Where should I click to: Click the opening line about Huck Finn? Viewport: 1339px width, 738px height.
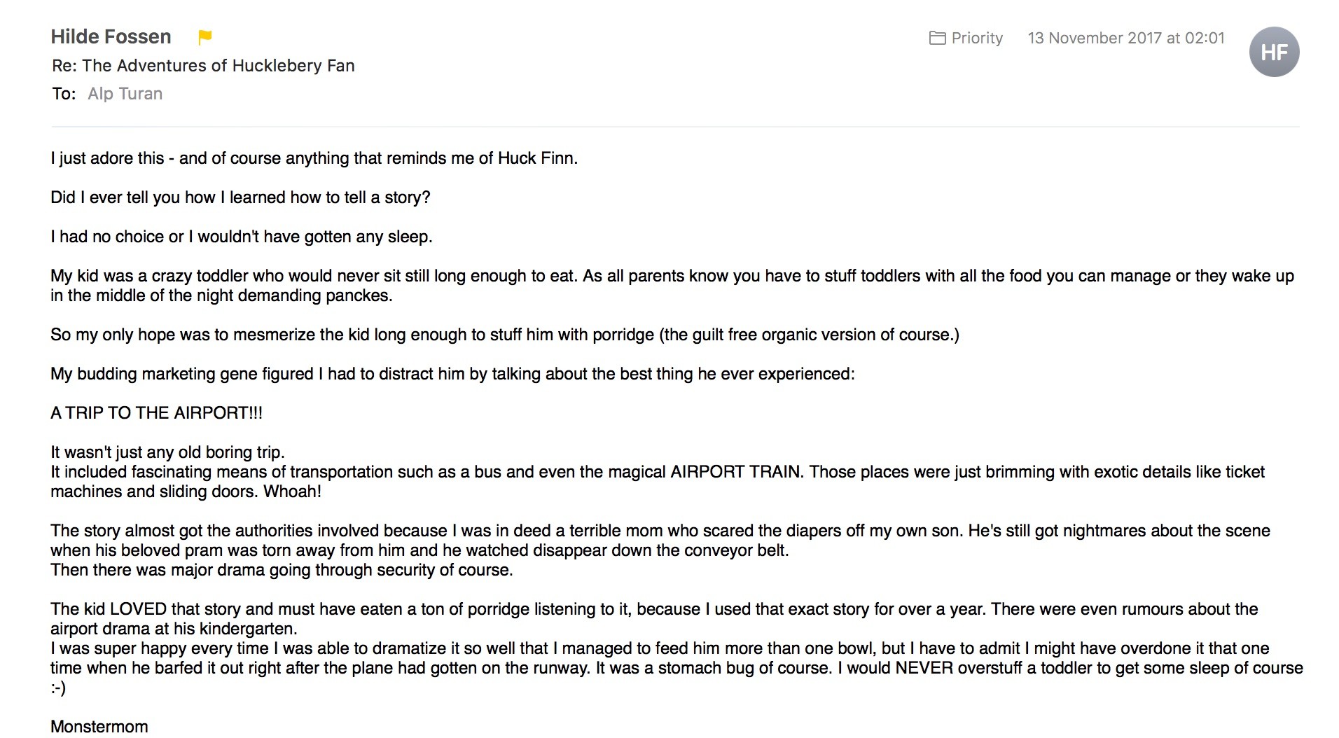pos(314,158)
